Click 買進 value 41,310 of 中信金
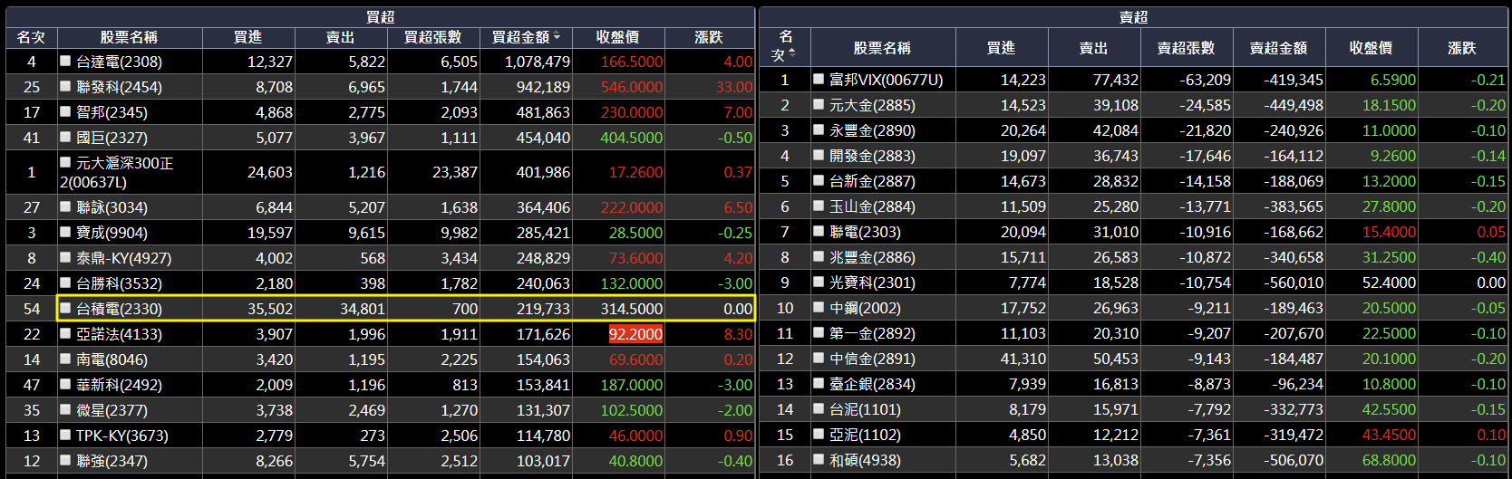 1023,359
